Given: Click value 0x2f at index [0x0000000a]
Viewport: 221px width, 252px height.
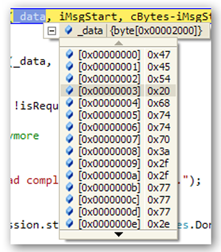Looking at the screenshot, I should (158, 176).
